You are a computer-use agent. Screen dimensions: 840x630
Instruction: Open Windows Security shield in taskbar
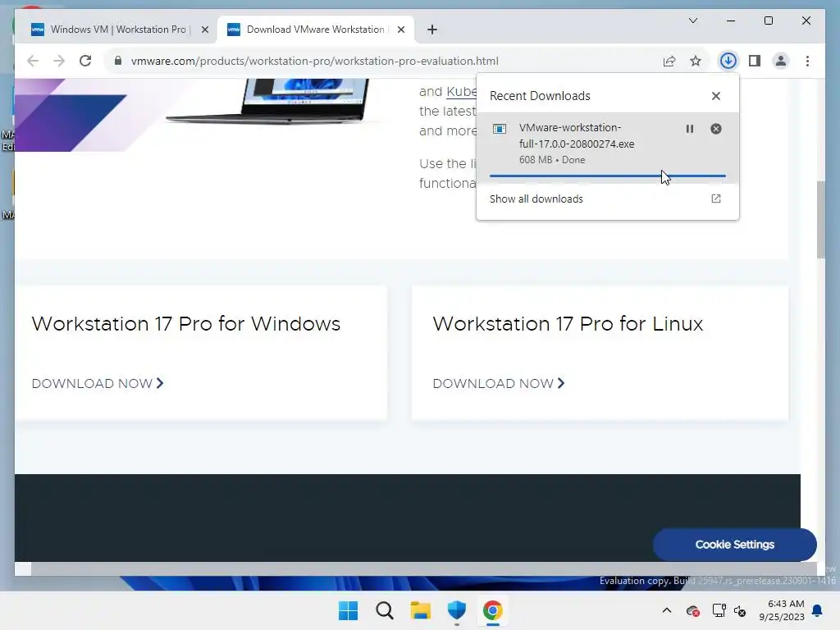[456, 610]
